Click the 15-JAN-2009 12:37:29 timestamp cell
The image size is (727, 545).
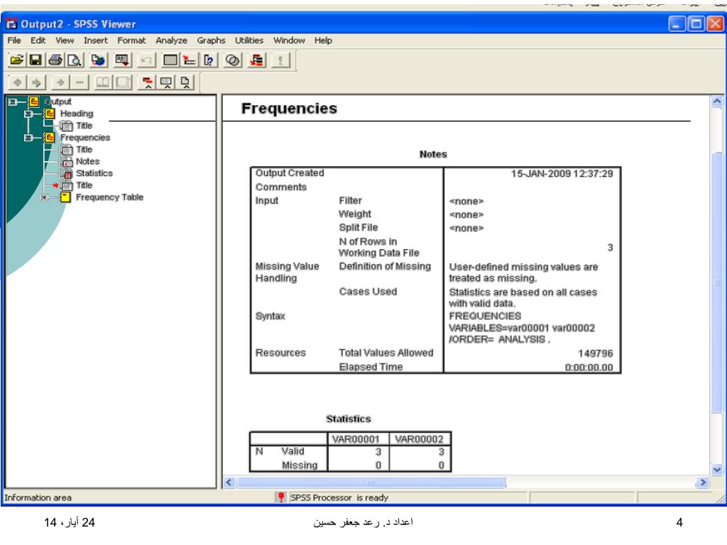562,174
